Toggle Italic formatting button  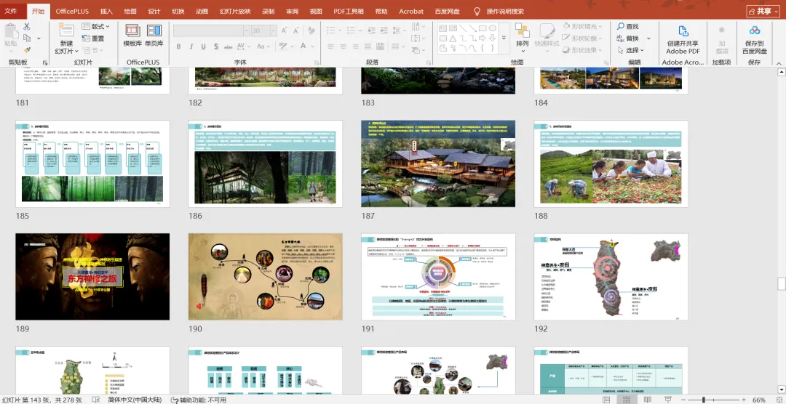(191, 47)
